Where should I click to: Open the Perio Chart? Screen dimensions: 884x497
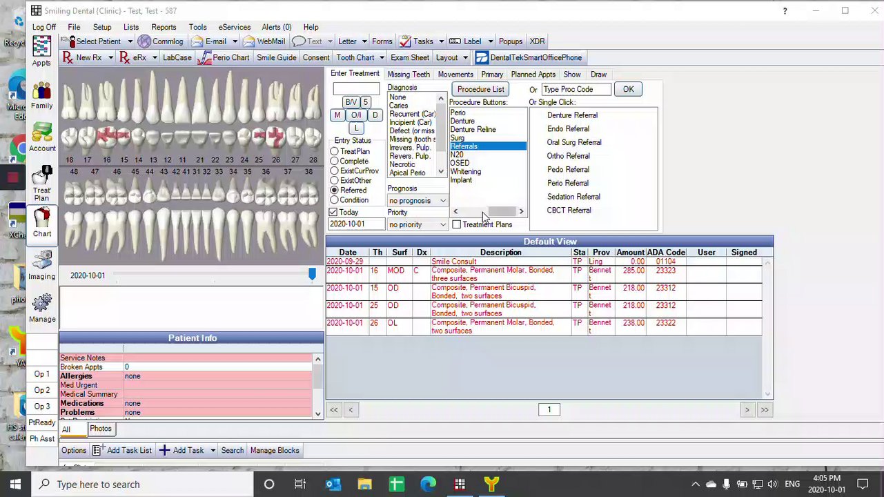[224, 58]
